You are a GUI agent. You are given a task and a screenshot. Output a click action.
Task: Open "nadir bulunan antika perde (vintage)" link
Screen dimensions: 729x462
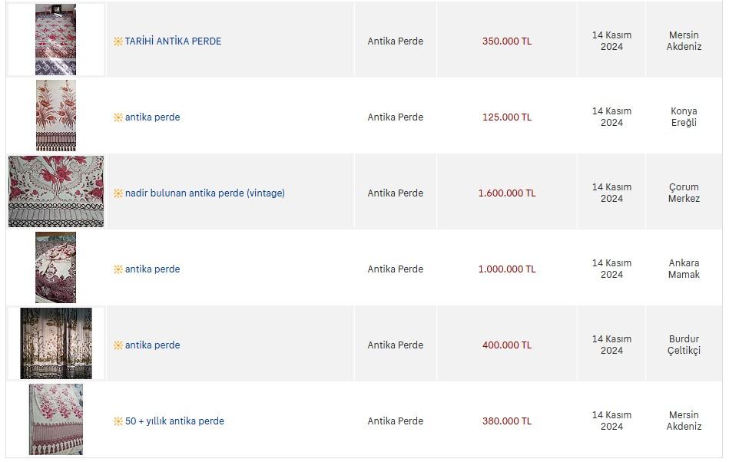click(x=204, y=193)
